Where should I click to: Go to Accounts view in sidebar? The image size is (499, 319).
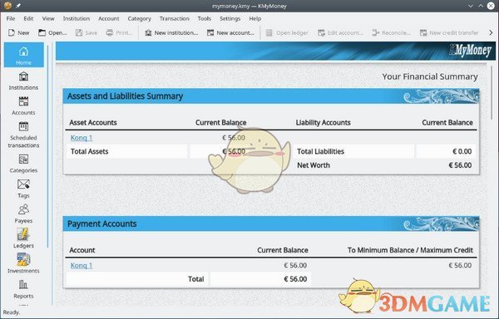(x=23, y=106)
